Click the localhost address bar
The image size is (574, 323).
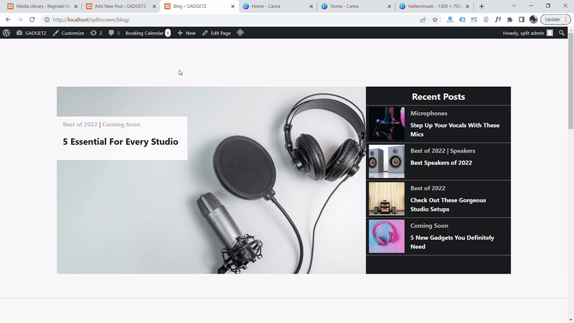[x=215, y=19]
